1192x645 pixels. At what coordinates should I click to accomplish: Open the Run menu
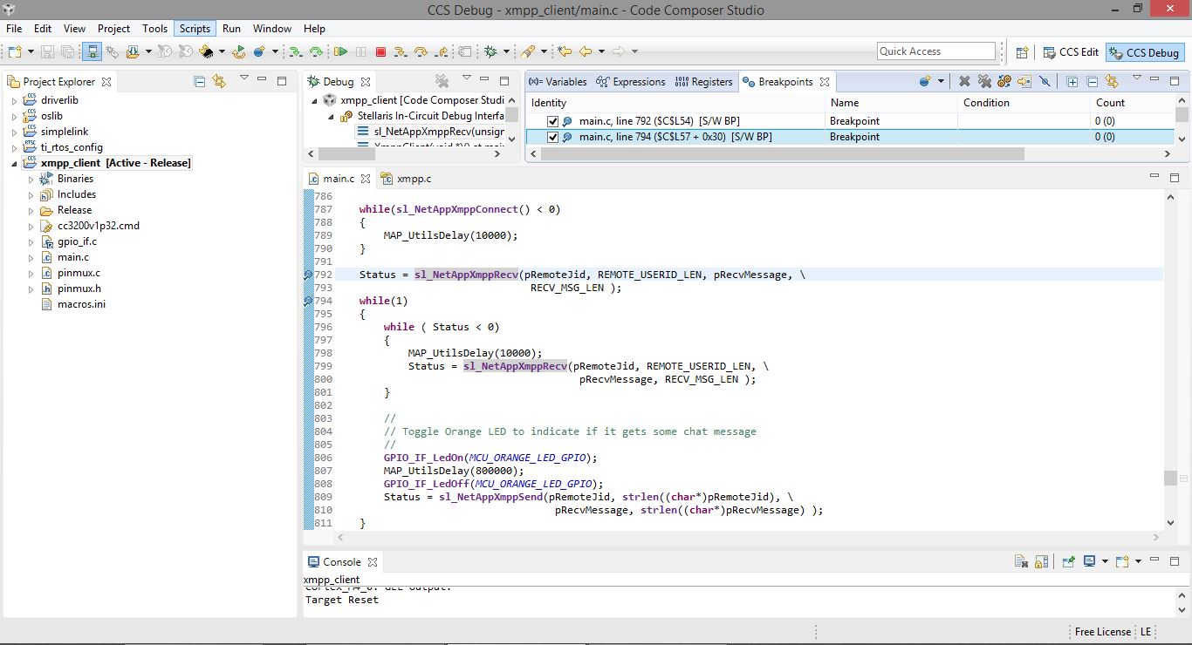click(x=231, y=29)
